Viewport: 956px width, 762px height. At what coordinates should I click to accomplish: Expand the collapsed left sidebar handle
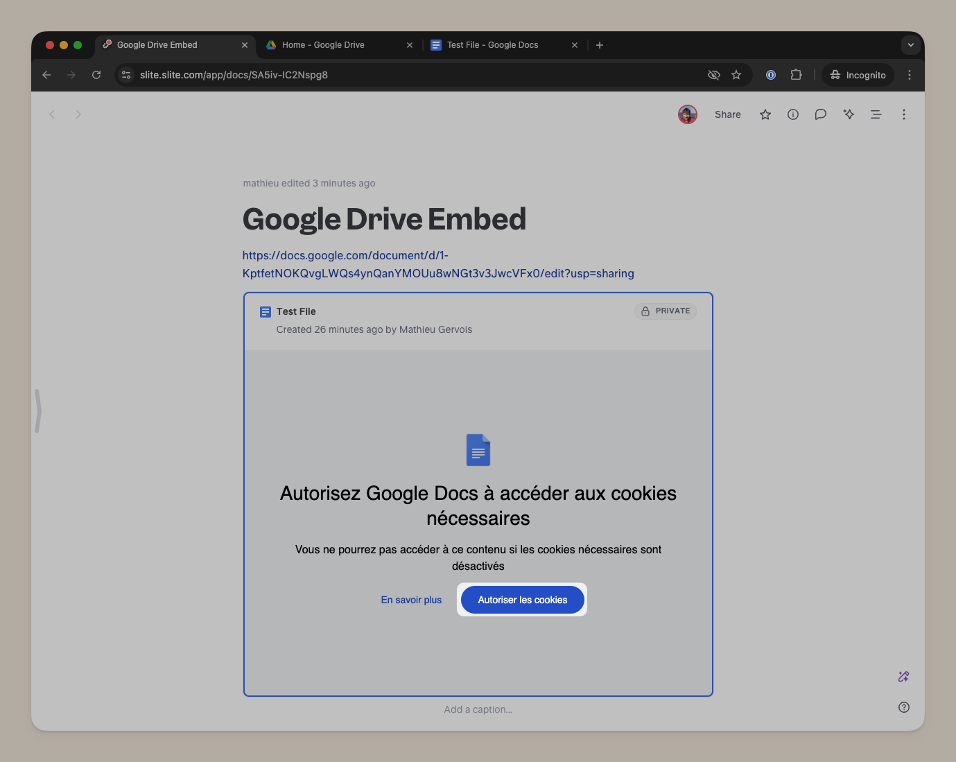point(38,411)
